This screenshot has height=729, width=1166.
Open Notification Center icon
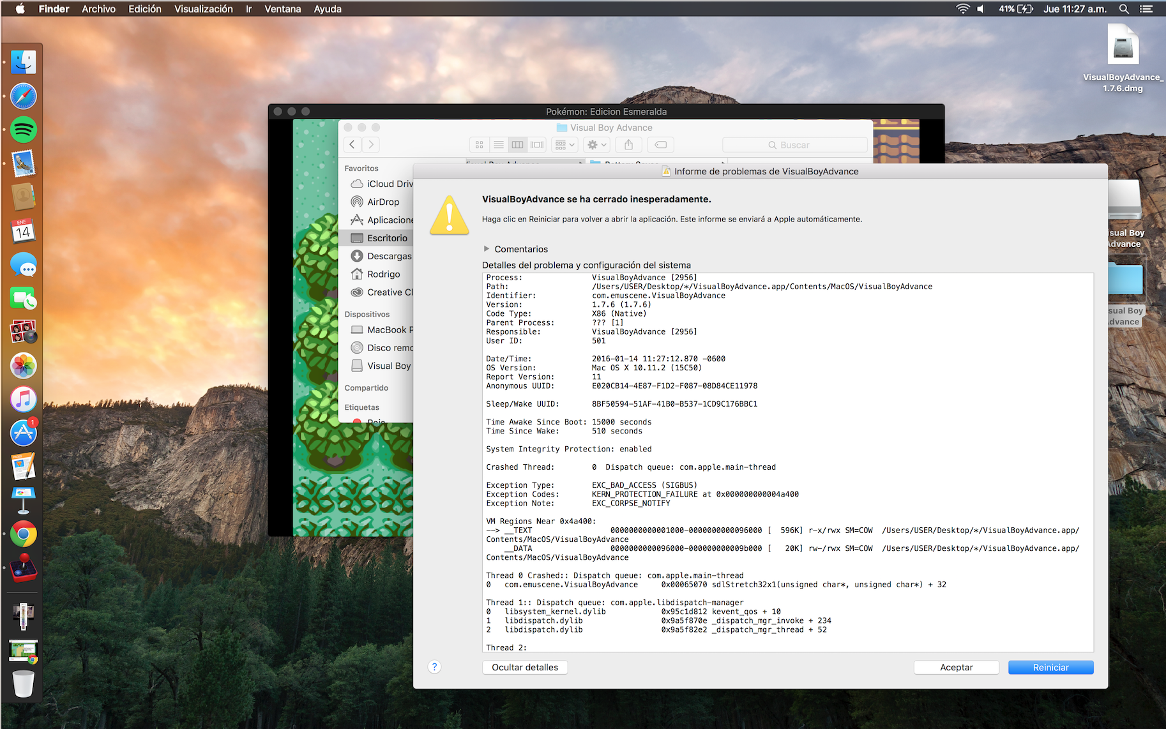1146,9
